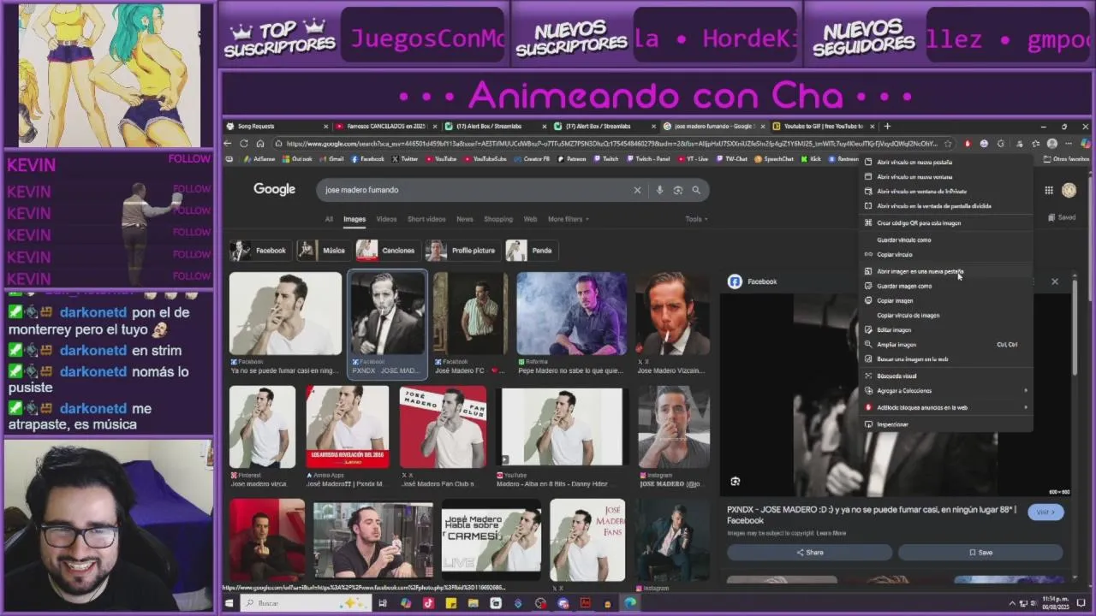Click the lens icon on the preview image
The height and width of the screenshot is (616, 1096).
(735, 482)
